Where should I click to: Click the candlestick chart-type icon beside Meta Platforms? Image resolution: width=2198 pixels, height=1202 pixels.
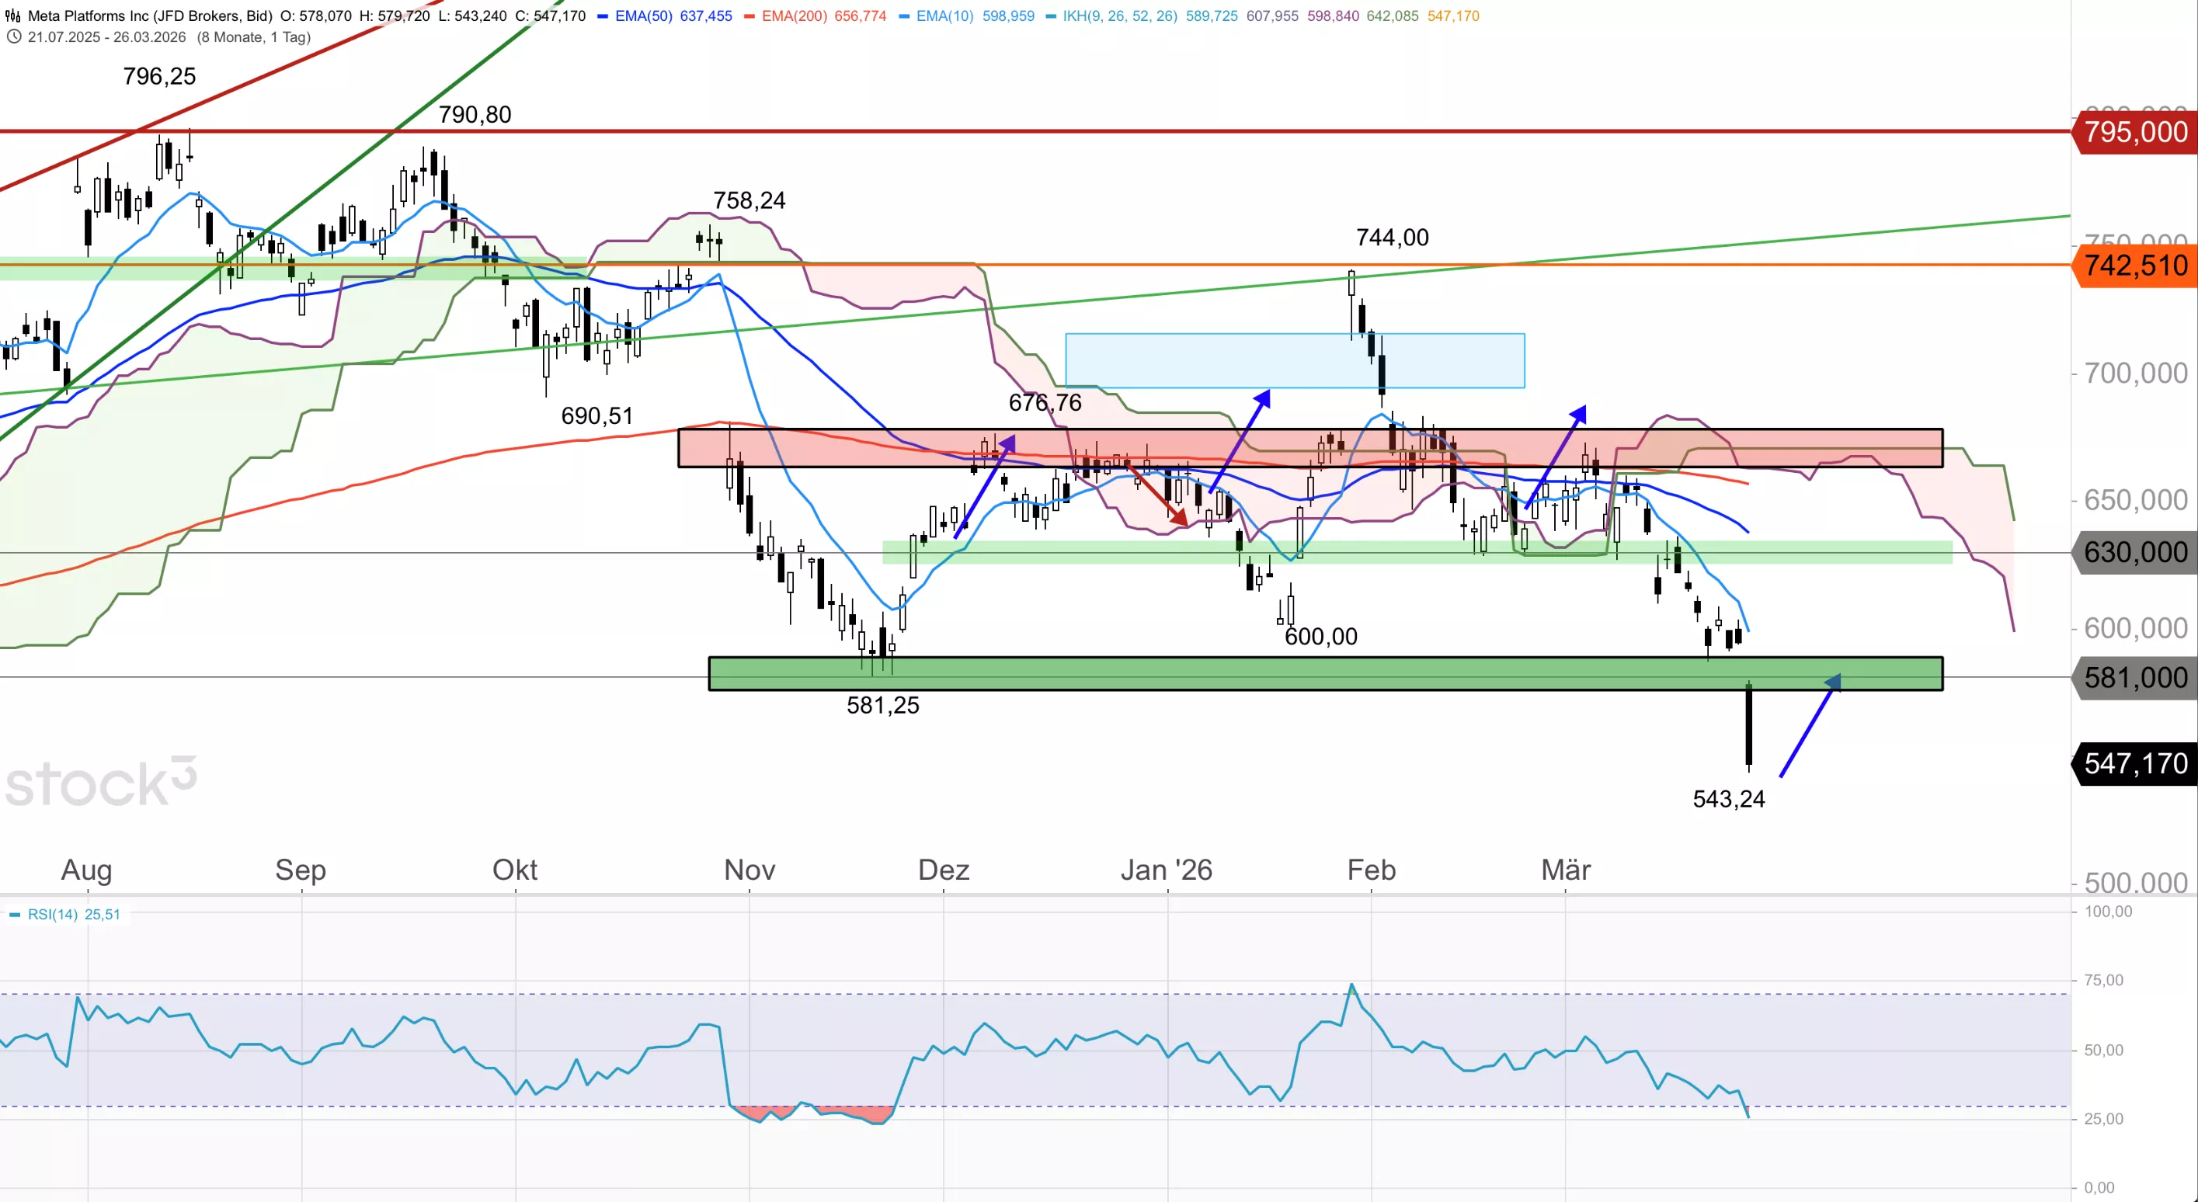coord(12,16)
